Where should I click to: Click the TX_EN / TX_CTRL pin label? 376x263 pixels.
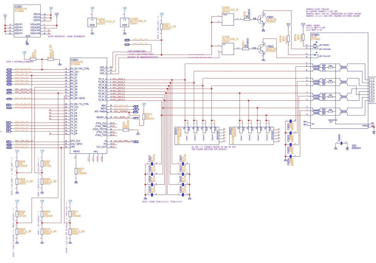(x=79, y=104)
